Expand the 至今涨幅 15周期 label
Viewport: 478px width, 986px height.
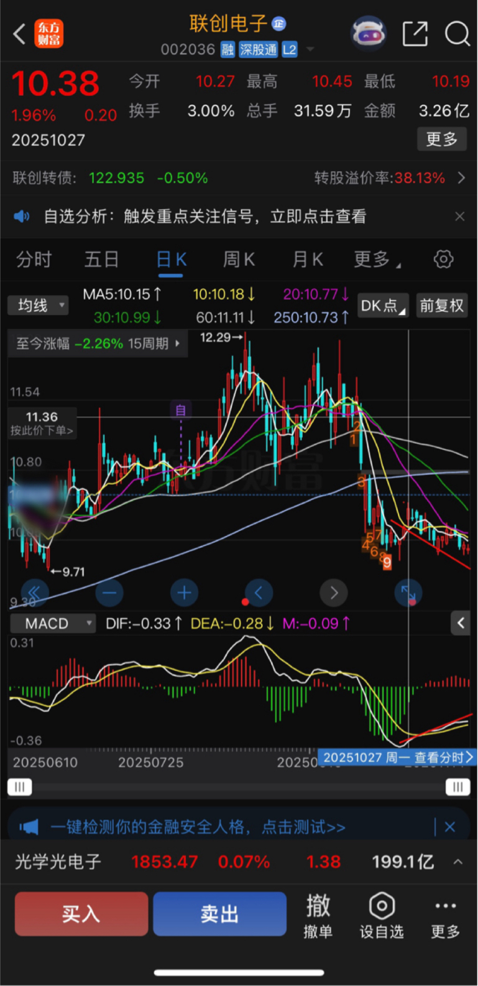pyautogui.click(x=98, y=344)
